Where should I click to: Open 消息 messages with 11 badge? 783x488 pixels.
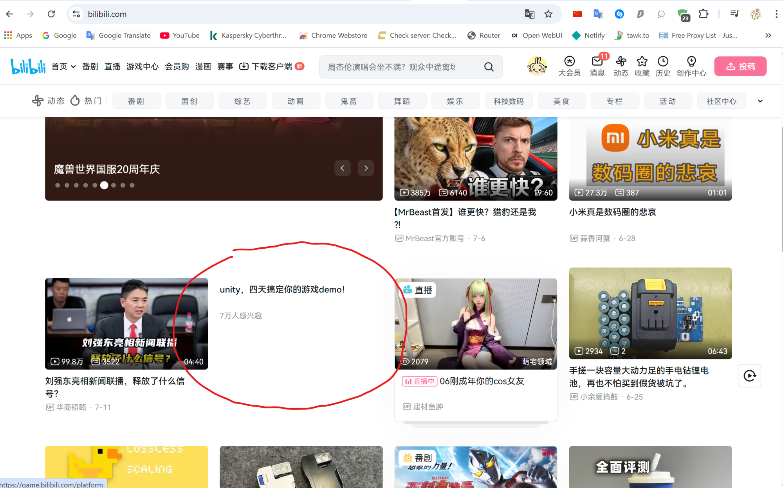[x=597, y=66]
